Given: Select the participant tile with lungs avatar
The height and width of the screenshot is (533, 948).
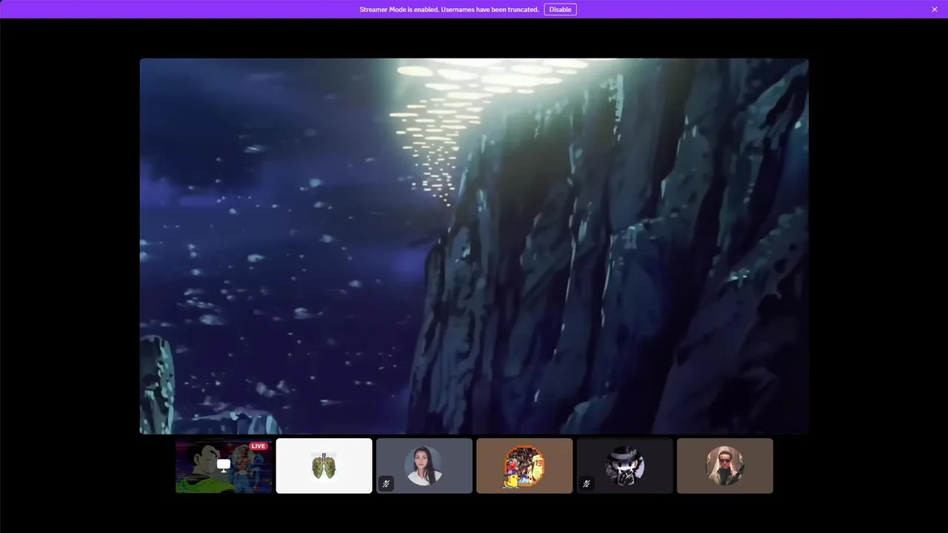Looking at the screenshot, I should click(324, 466).
